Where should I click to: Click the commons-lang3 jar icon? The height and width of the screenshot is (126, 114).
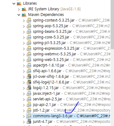(29, 116)
